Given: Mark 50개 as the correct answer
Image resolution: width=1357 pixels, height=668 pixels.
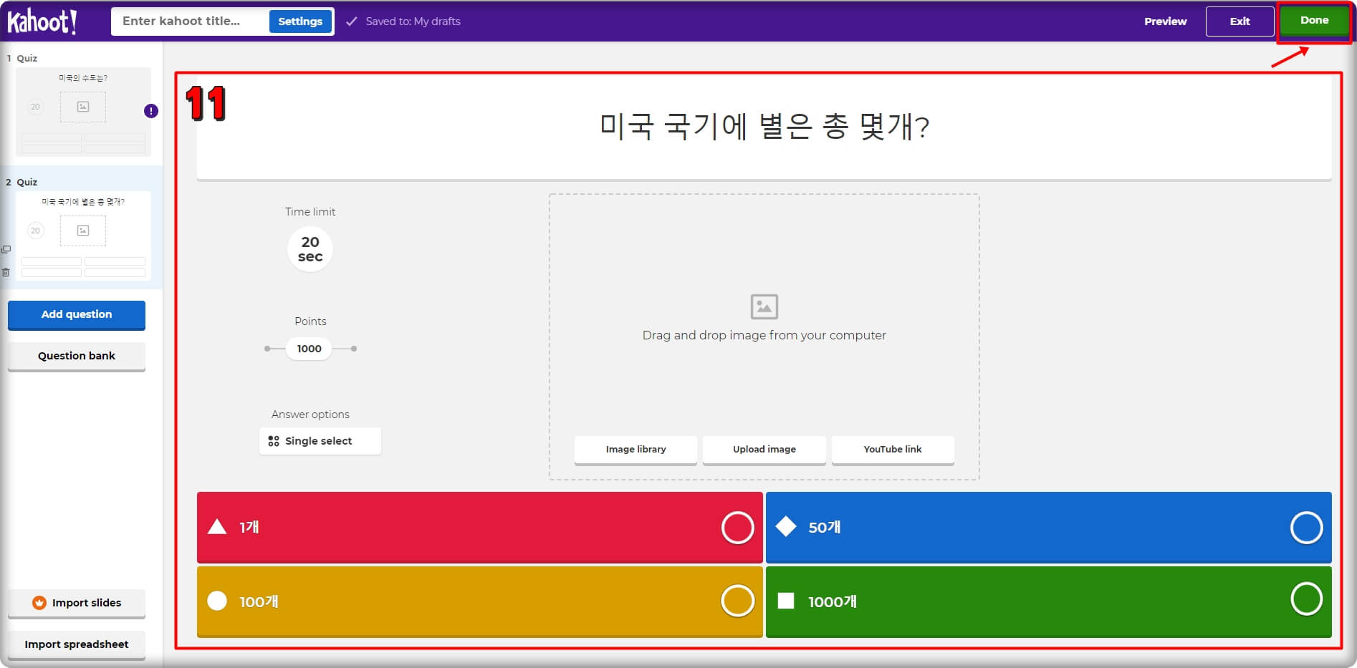Looking at the screenshot, I should [1306, 528].
